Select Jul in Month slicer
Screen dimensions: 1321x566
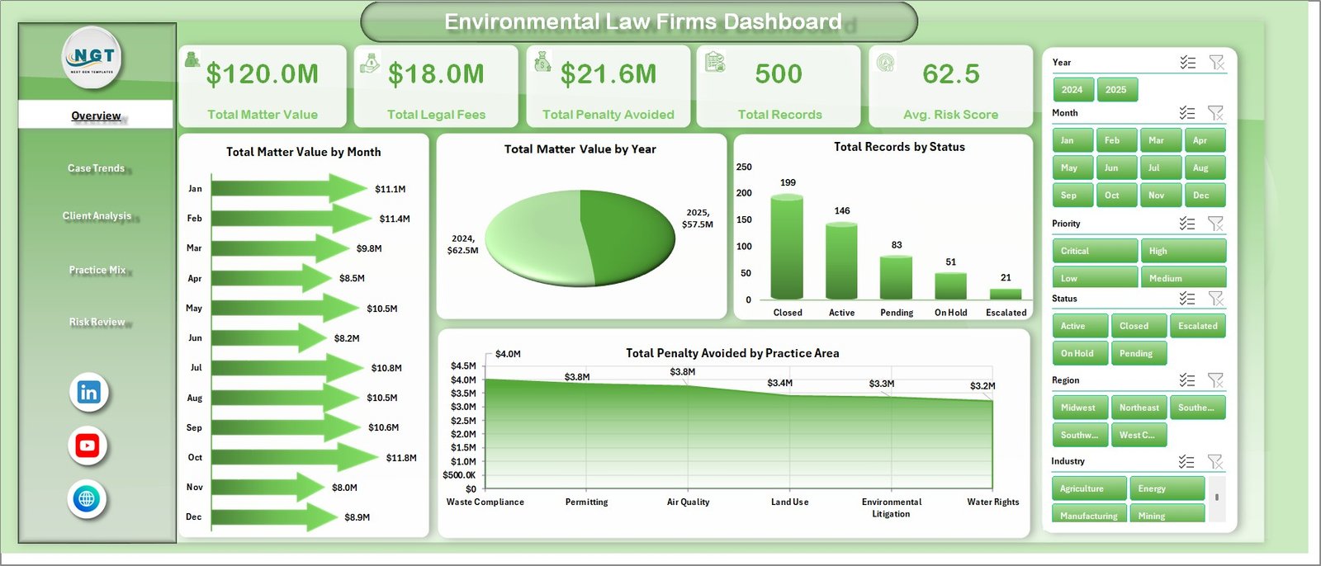tap(1160, 167)
